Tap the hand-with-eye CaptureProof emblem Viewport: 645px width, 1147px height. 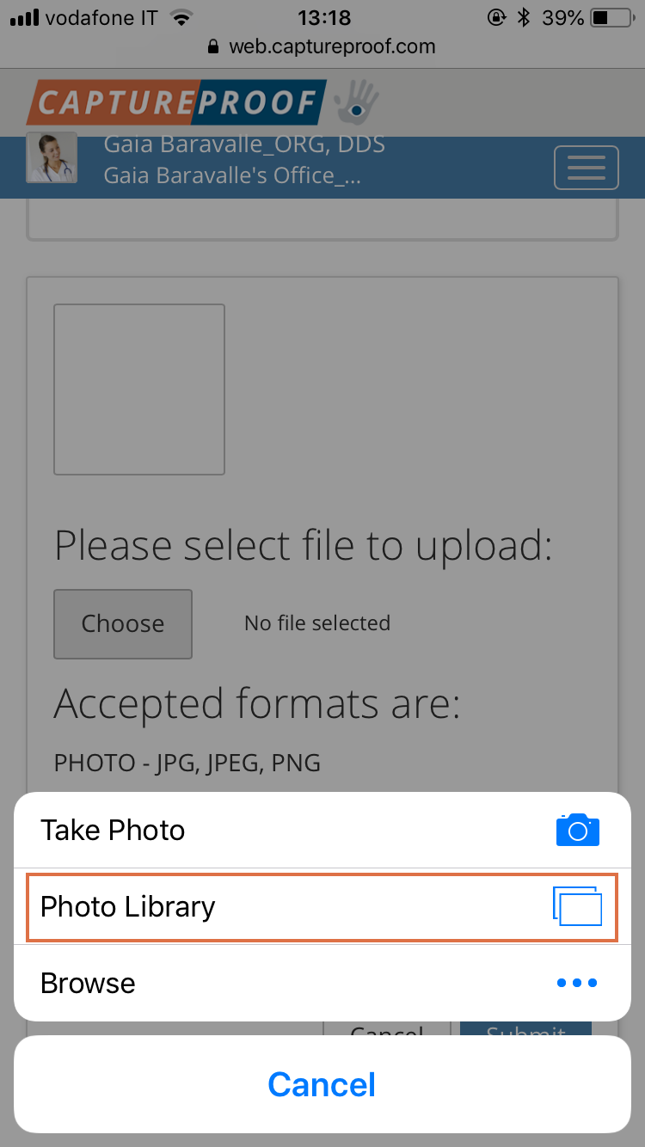coord(356,101)
